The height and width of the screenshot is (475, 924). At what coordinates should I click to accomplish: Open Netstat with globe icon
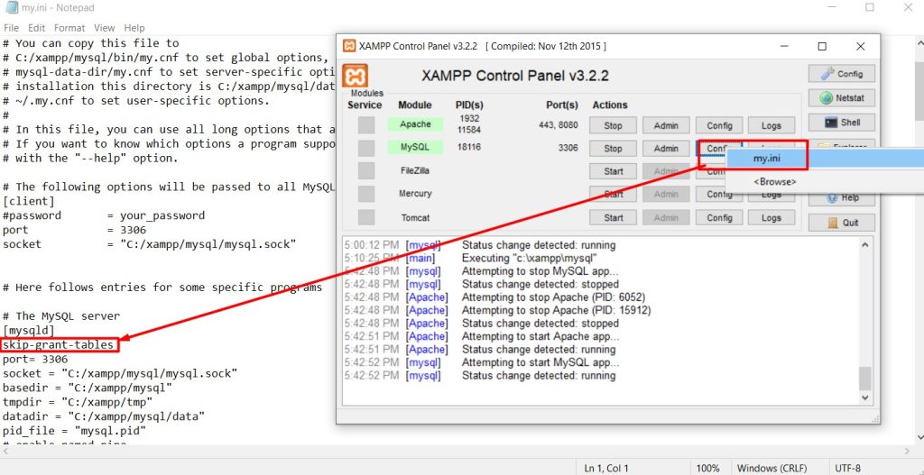(x=842, y=98)
